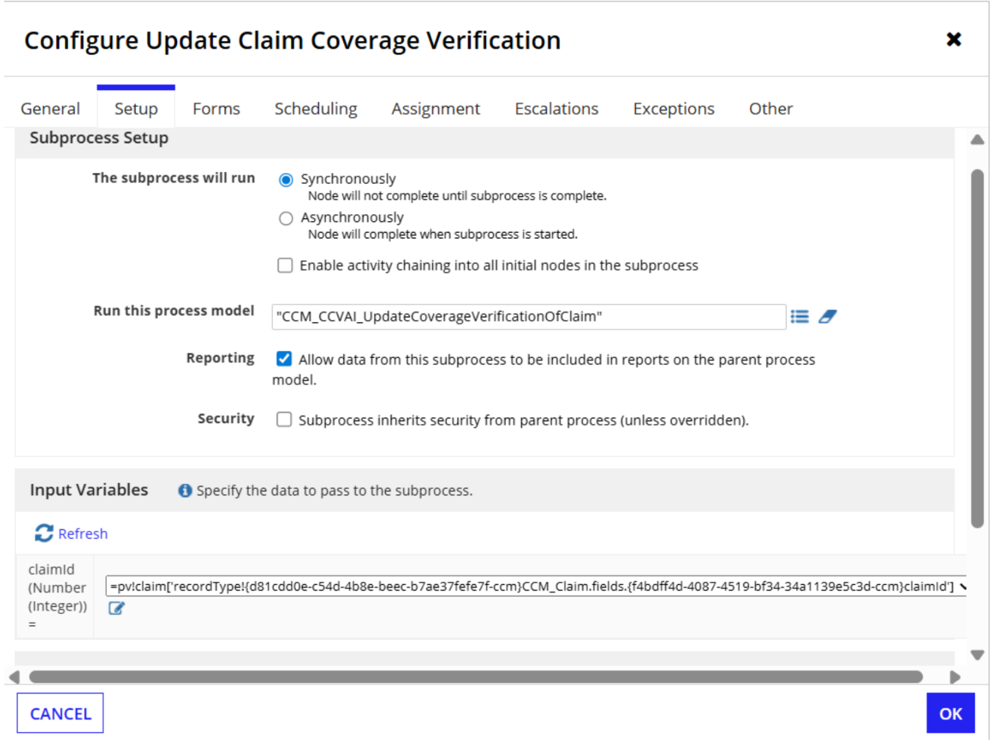998x750 pixels.
Task: Click the CANCEL button
Action: pos(60,714)
